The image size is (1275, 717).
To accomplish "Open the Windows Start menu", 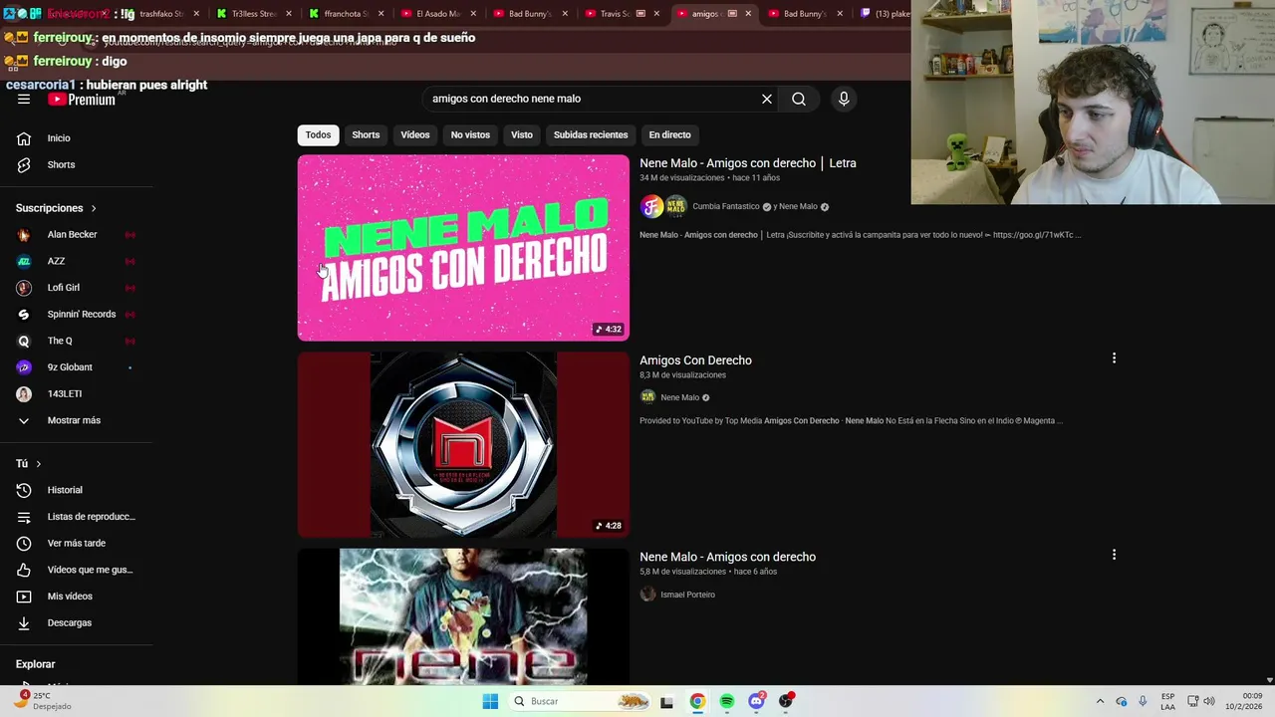I will pos(490,701).
